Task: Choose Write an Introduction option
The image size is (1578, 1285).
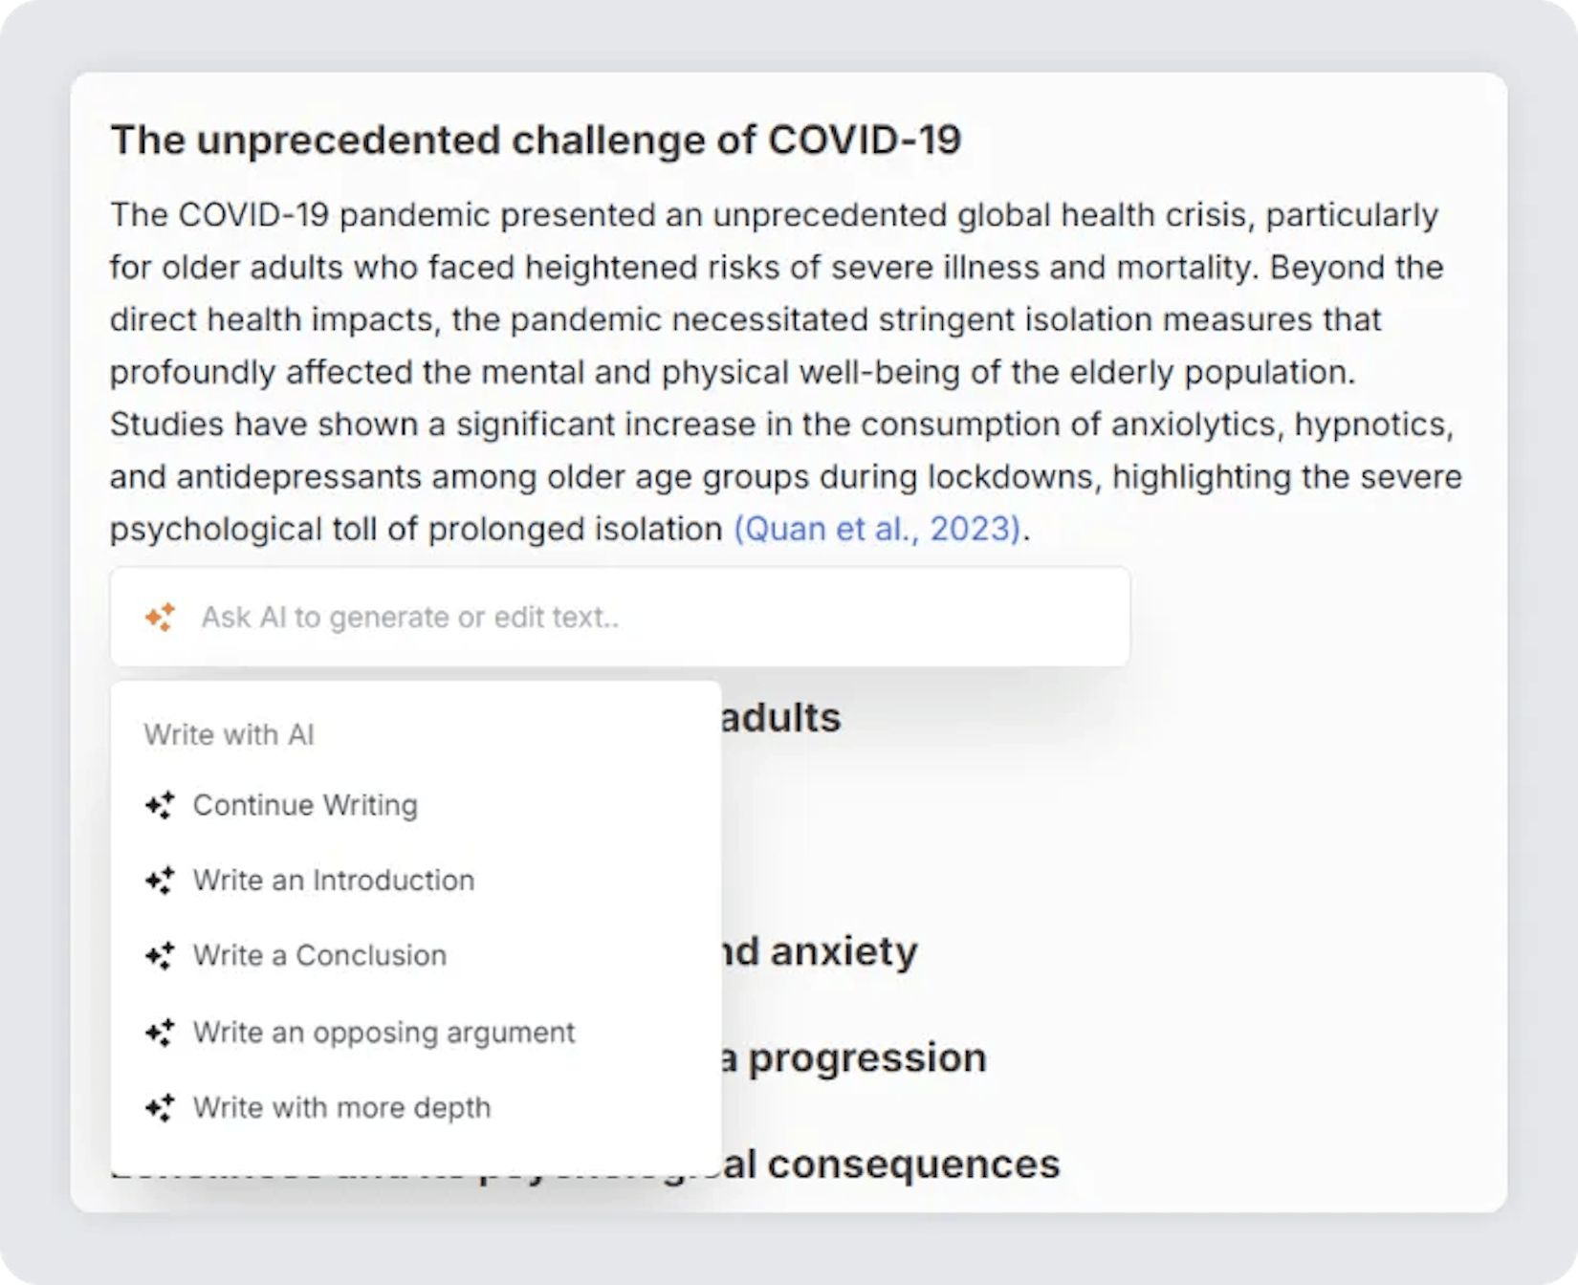Action: point(333,881)
